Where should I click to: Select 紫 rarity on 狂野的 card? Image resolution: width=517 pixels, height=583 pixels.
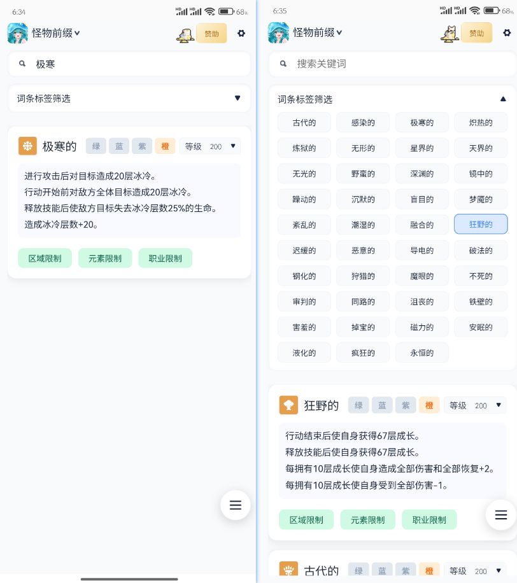pyautogui.click(x=406, y=405)
